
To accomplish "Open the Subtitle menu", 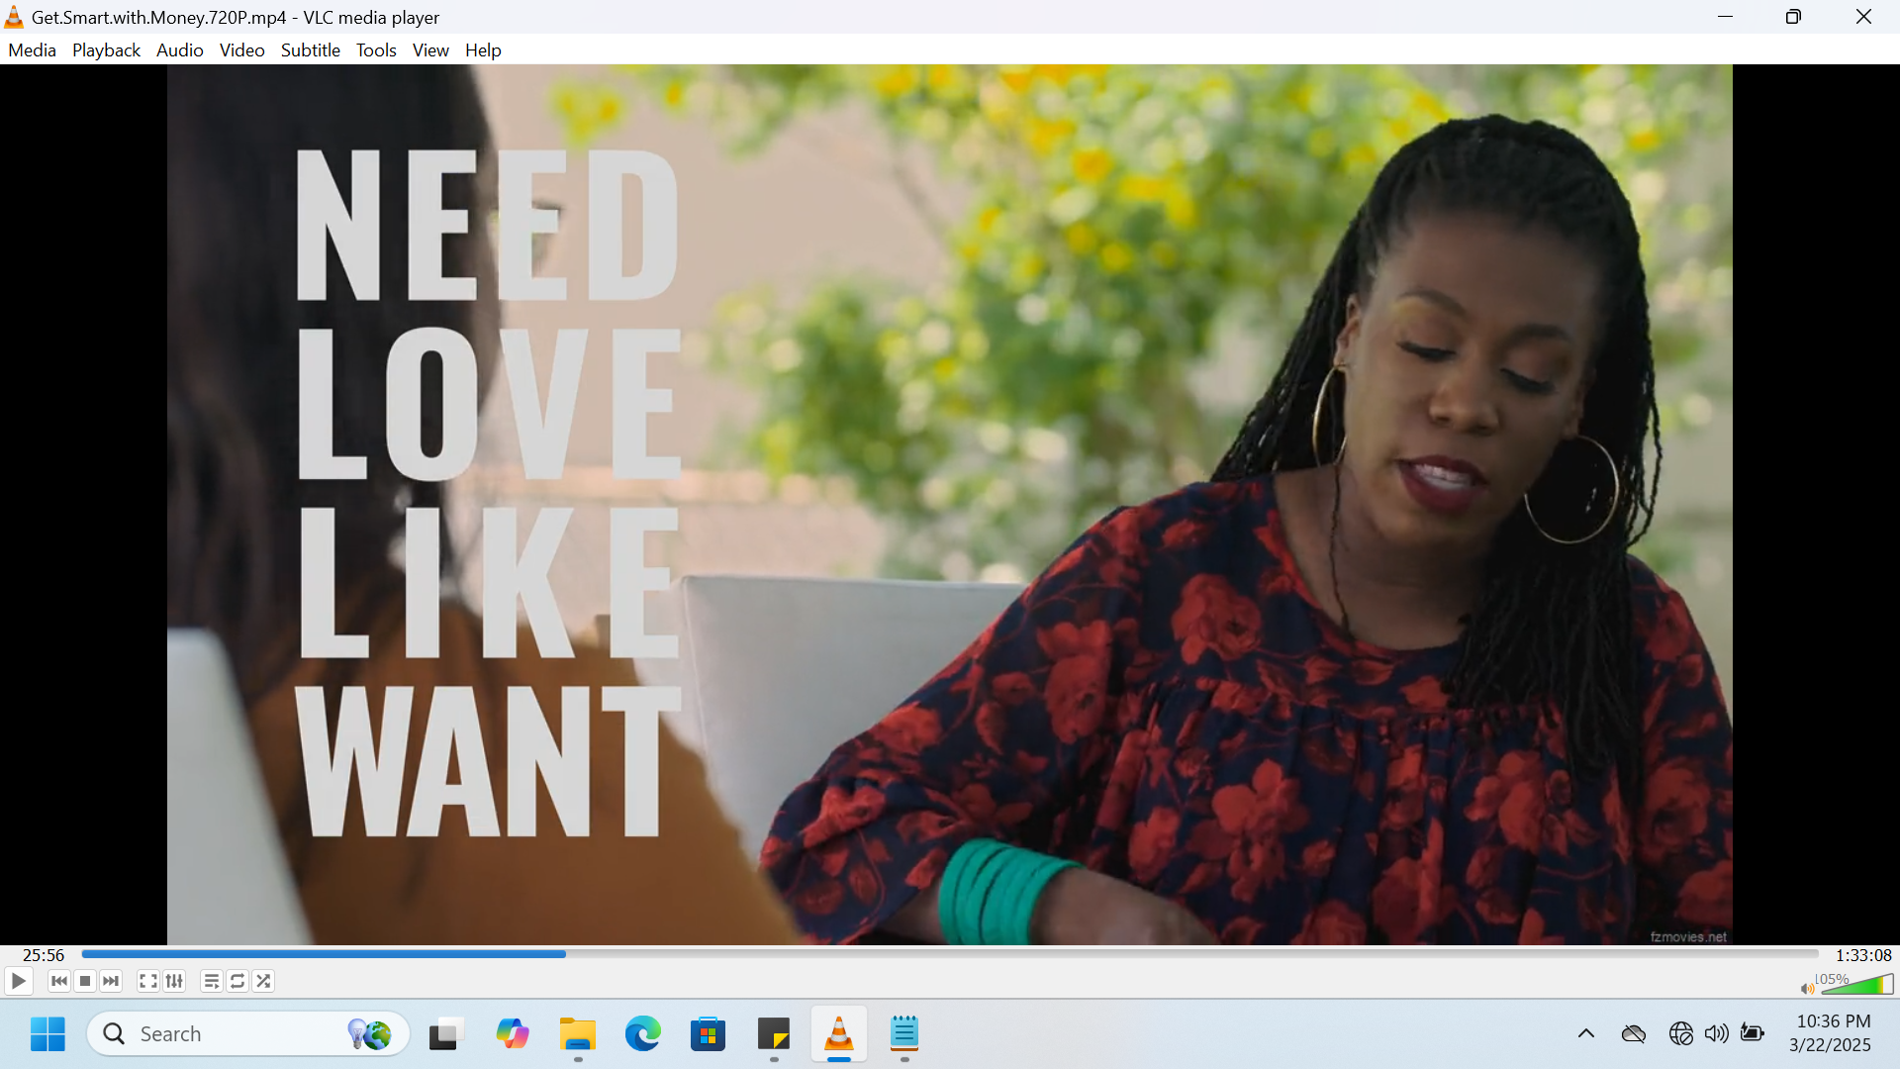I will [x=310, y=50].
